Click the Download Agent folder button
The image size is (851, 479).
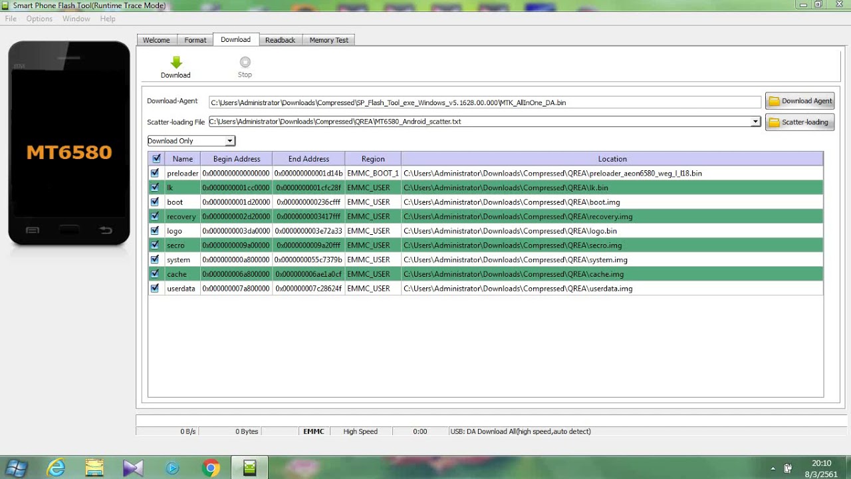coord(800,101)
